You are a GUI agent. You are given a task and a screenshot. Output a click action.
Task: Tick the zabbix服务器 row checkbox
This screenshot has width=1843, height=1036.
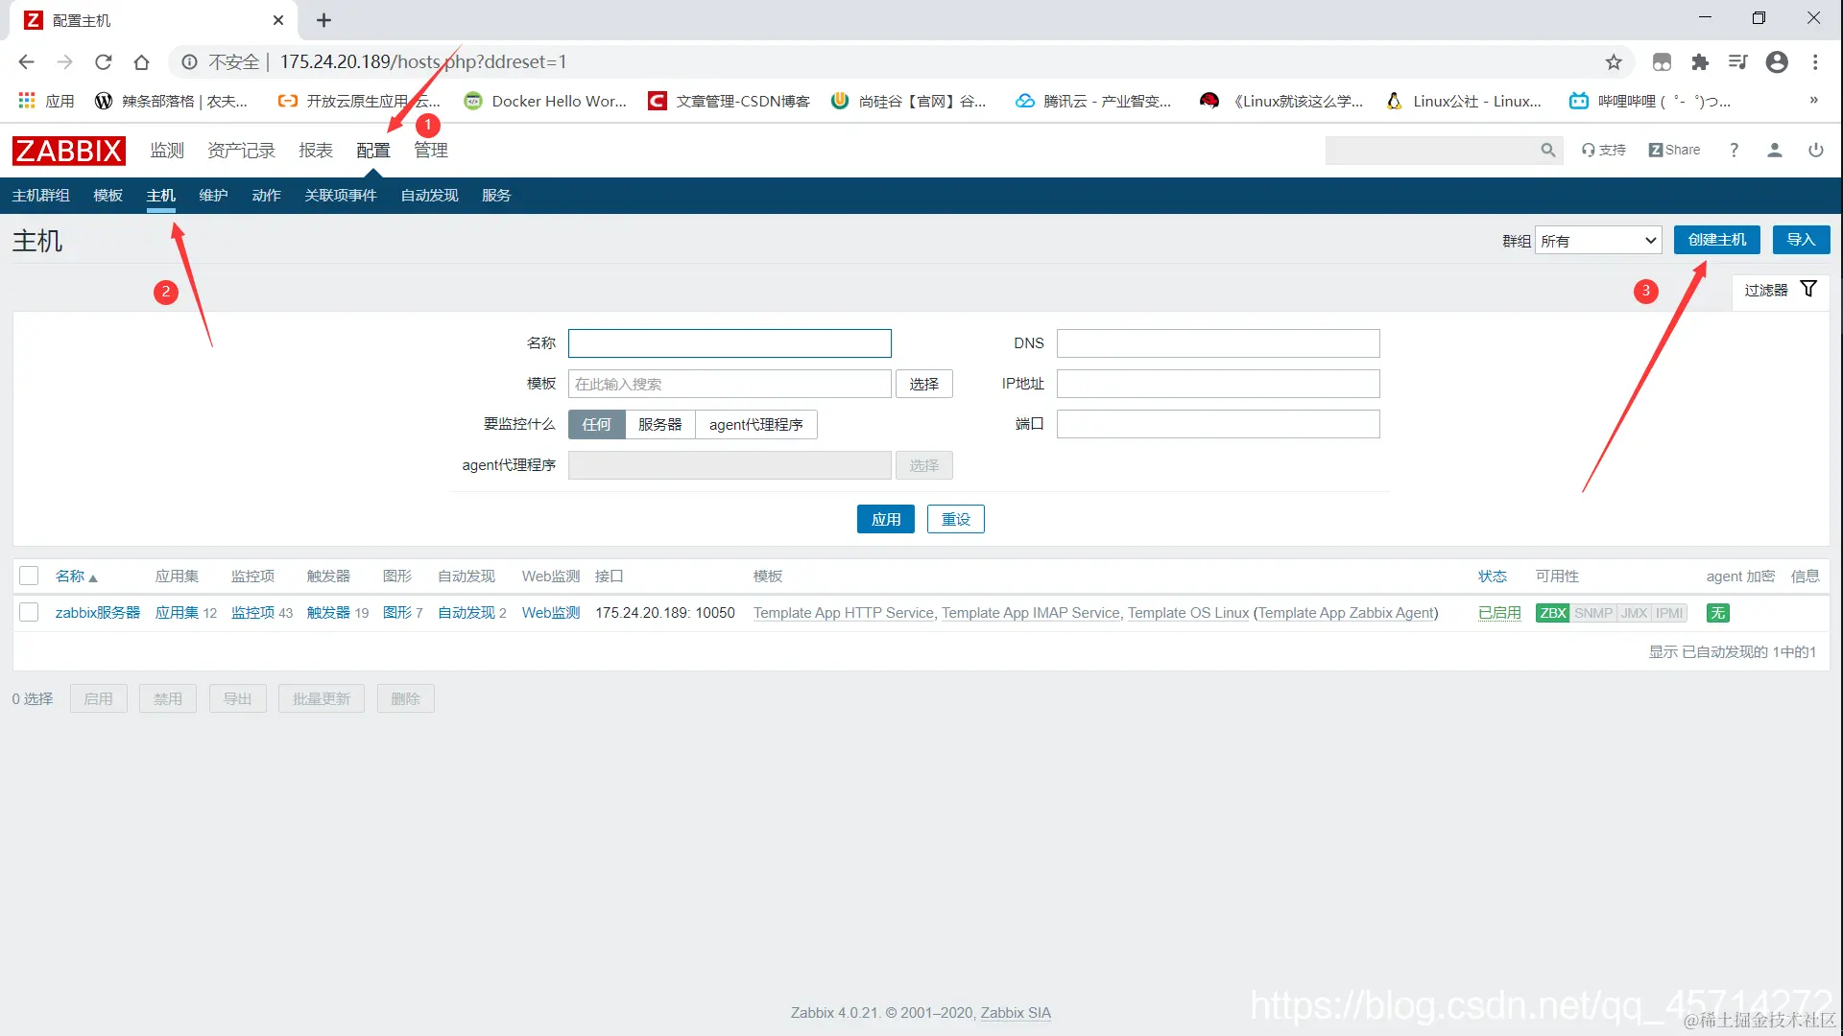[x=29, y=612]
